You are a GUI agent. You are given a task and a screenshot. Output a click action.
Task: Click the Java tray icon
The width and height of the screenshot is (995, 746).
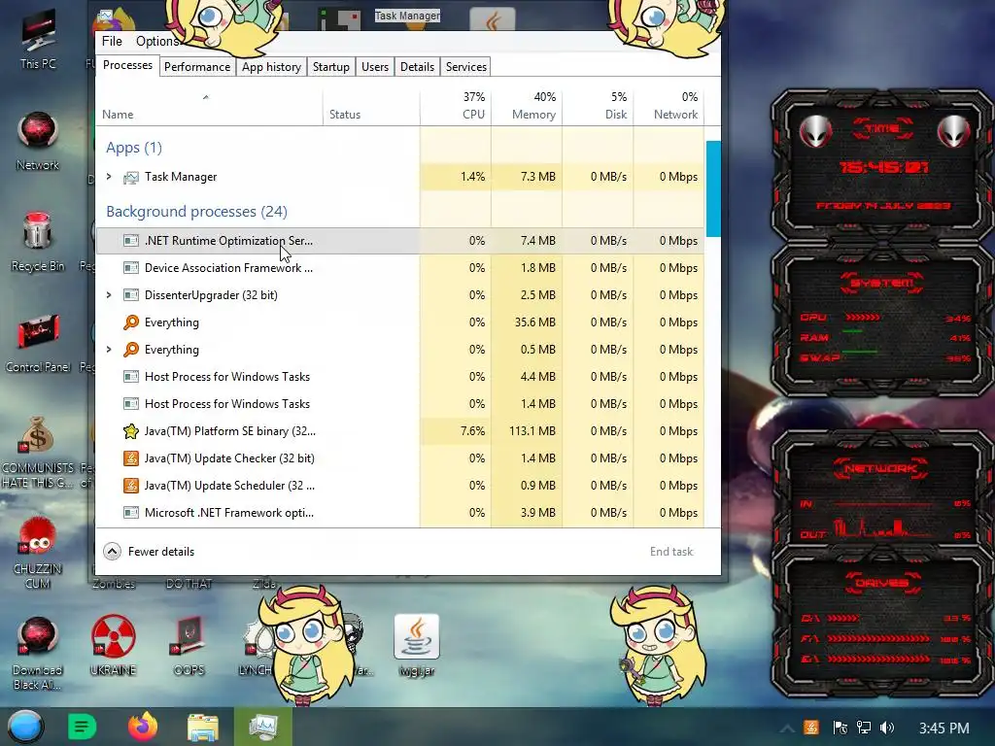click(x=811, y=728)
